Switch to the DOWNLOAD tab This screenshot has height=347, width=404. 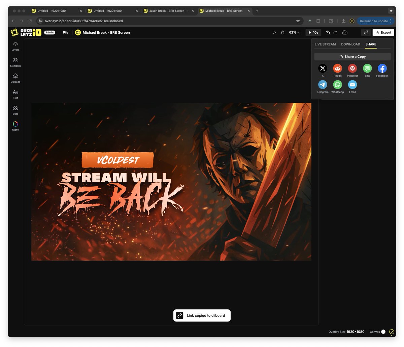coord(350,44)
